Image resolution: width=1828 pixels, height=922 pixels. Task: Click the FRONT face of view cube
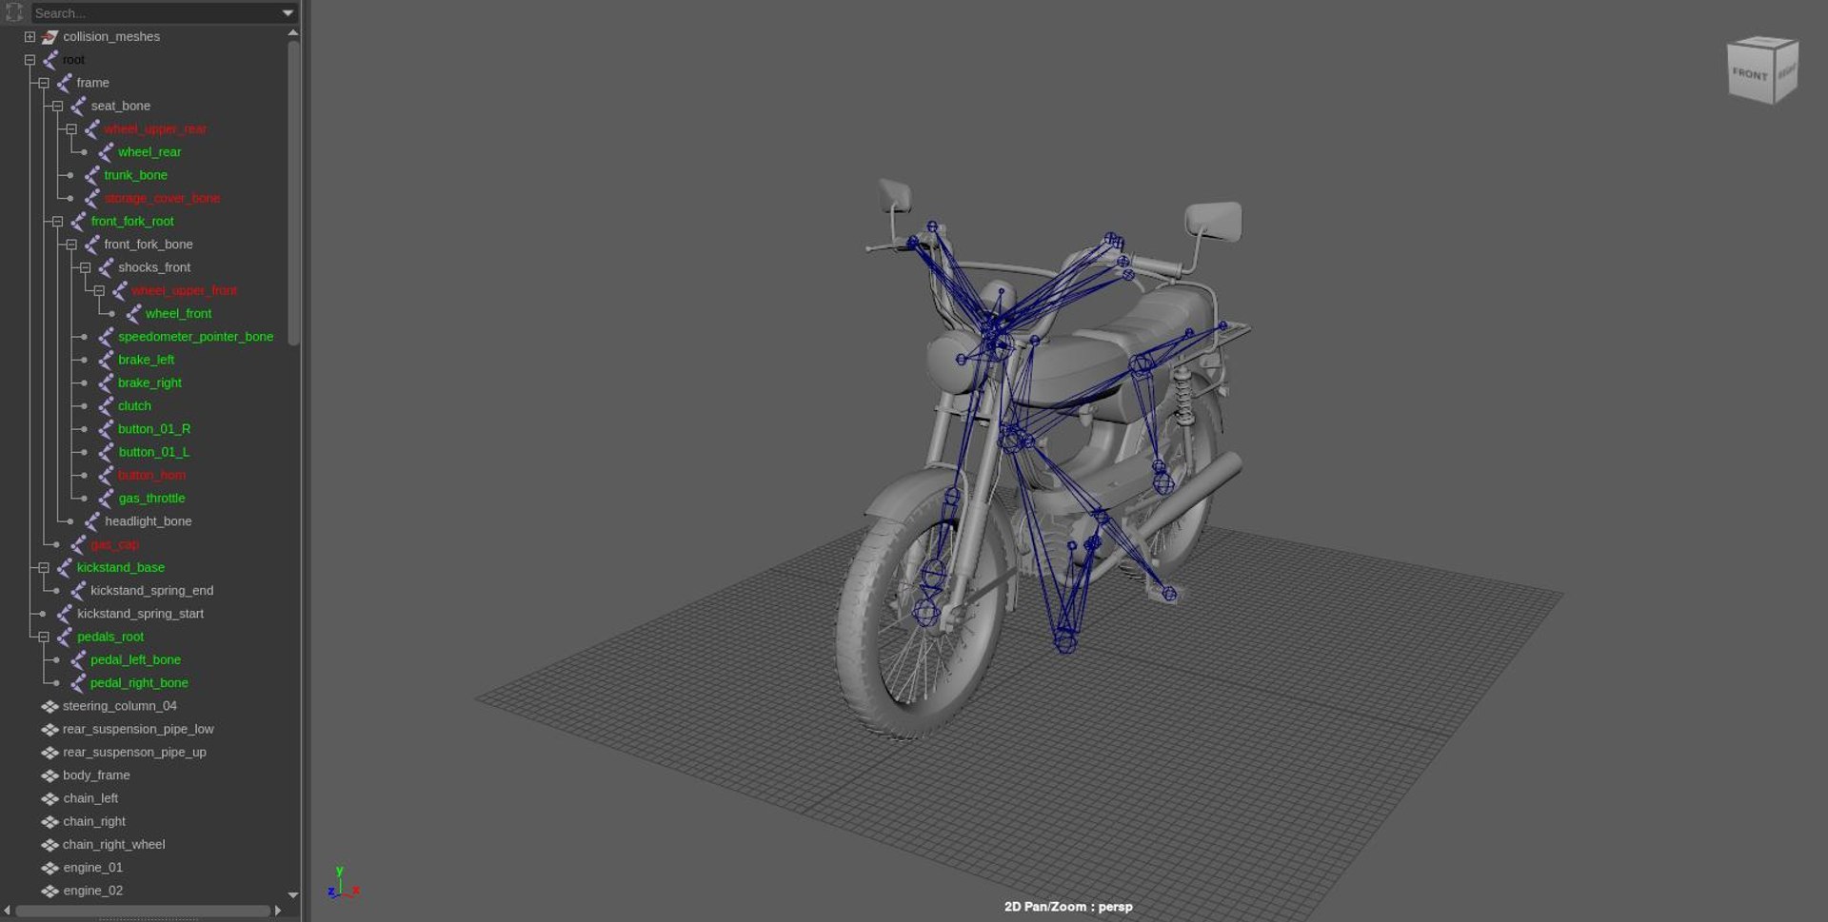coord(1750,73)
